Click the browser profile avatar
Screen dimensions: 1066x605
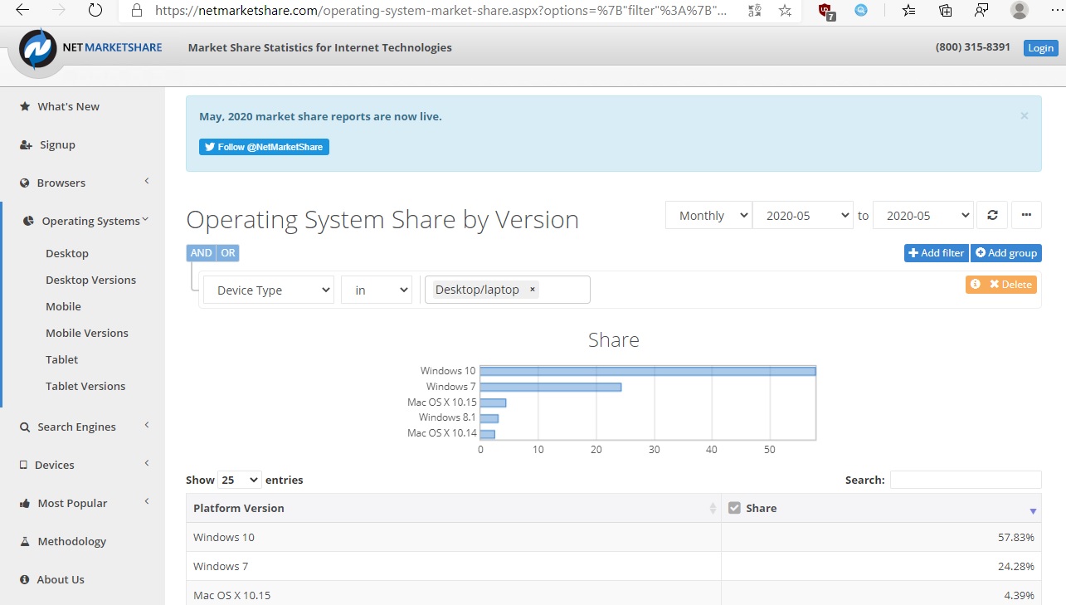tap(1020, 10)
